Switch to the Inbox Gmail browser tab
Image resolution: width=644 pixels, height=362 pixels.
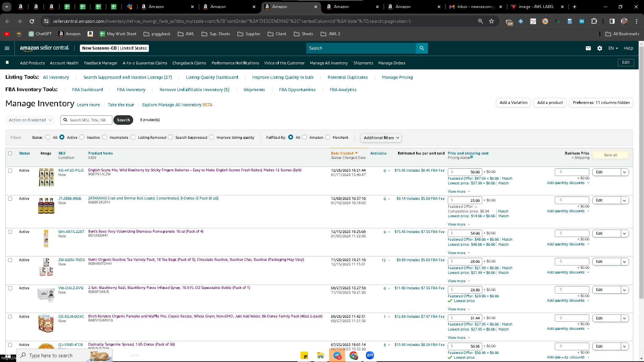475,7
